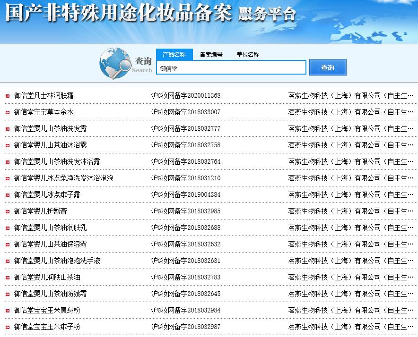The height and width of the screenshot is (337, 418).
Task: Select record number 沪G妆网备字2018032645
Action: pos(186,294)
